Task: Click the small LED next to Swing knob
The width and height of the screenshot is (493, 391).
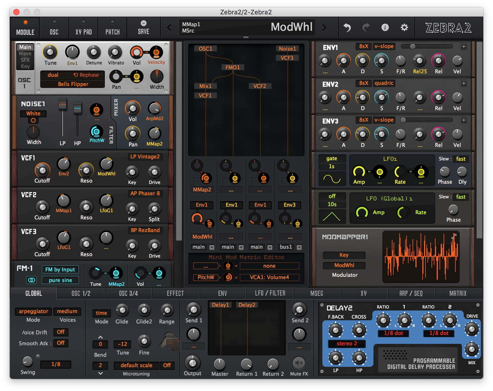Action: pyautogui.click(x=38, y=356)
